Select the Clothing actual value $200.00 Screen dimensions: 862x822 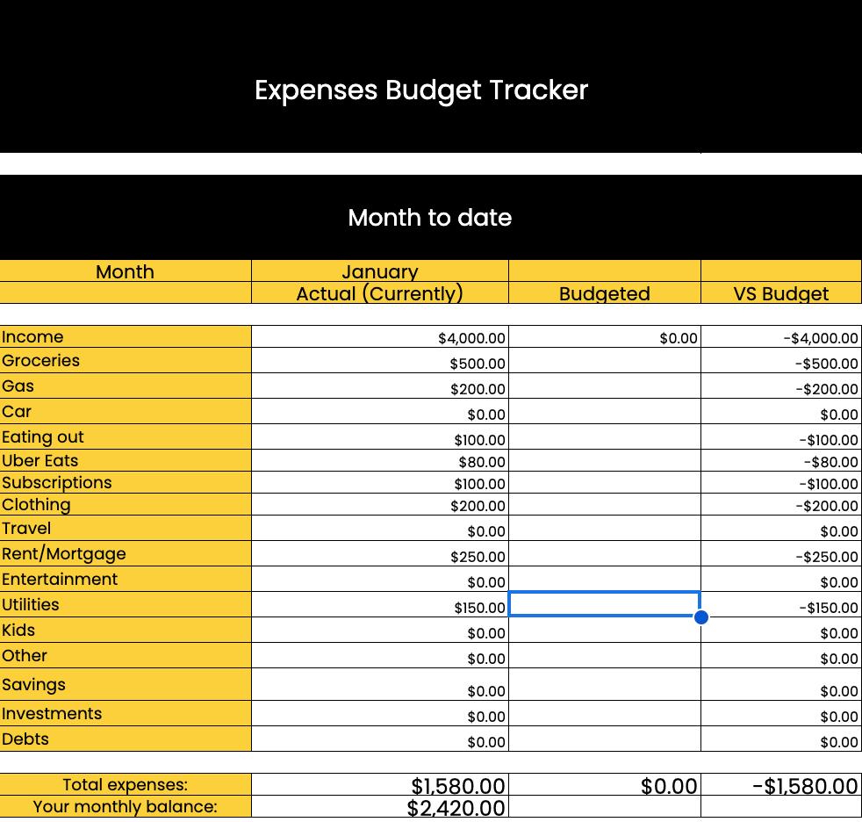(380, 504)
